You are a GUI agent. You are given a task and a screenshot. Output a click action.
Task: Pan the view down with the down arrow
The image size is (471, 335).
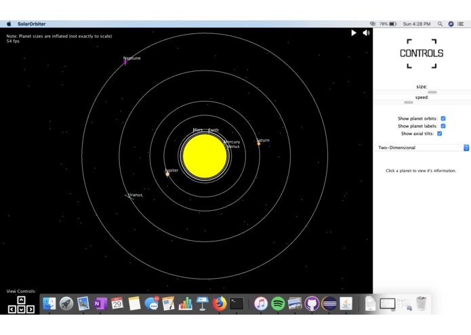[x=21, y=309]
